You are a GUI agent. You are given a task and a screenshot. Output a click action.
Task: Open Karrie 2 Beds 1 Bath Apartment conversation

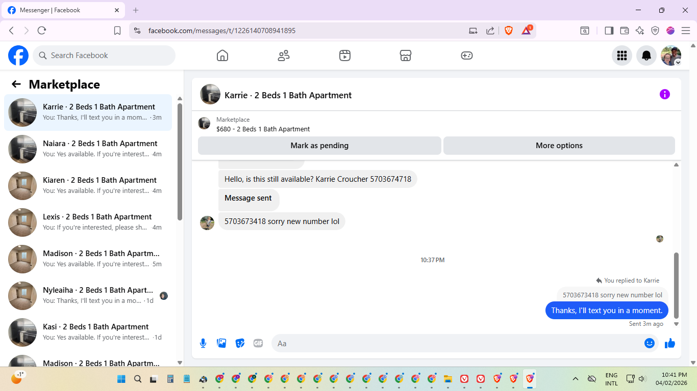(88, 113)
